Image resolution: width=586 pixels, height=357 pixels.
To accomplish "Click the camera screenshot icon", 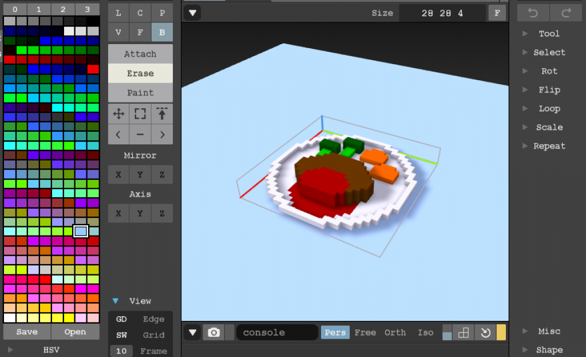I will [x=213, y=332].
